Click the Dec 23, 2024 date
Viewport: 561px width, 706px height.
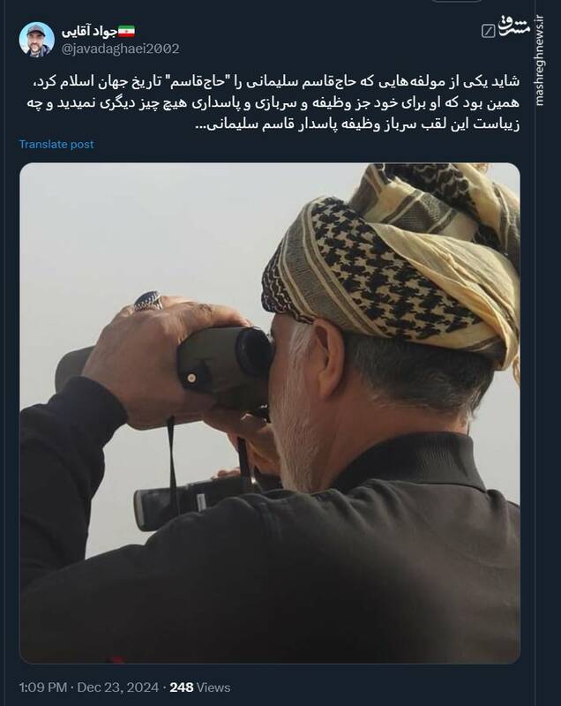[x=118, y=687]
